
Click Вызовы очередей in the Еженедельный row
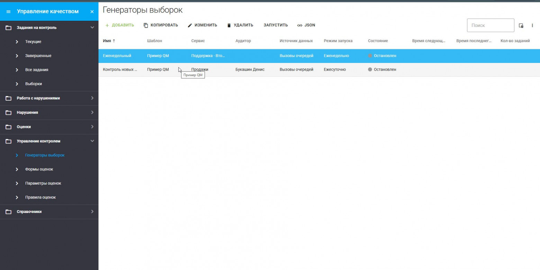pos(296,56)
